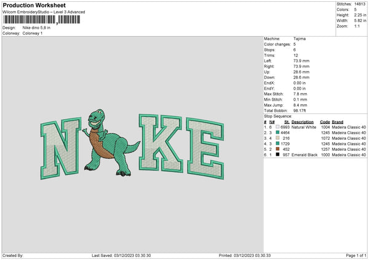
Task: Click the Min Stitch value 0.1 mm
Action: pyautogui.click(x=300, y=100)
